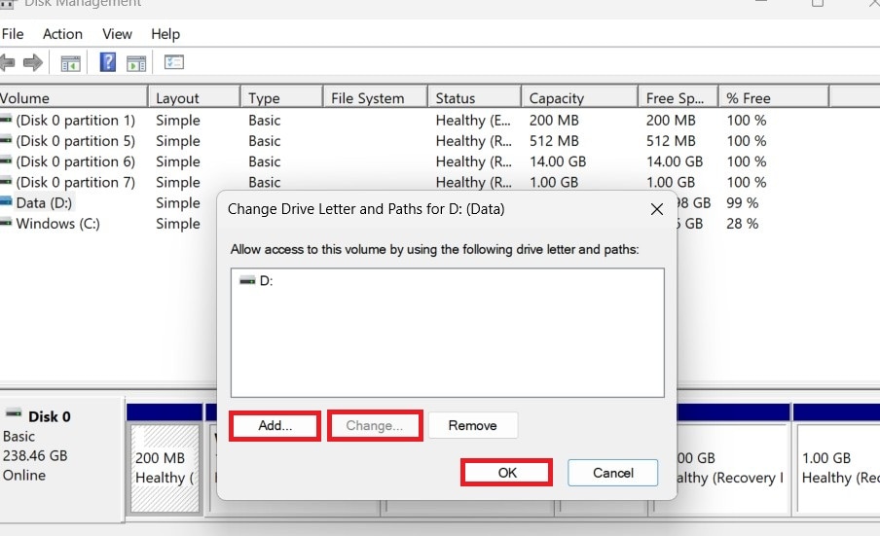This screenshot has width=880, height=536.
Task: Sort by Status column header
Action: 474,98
